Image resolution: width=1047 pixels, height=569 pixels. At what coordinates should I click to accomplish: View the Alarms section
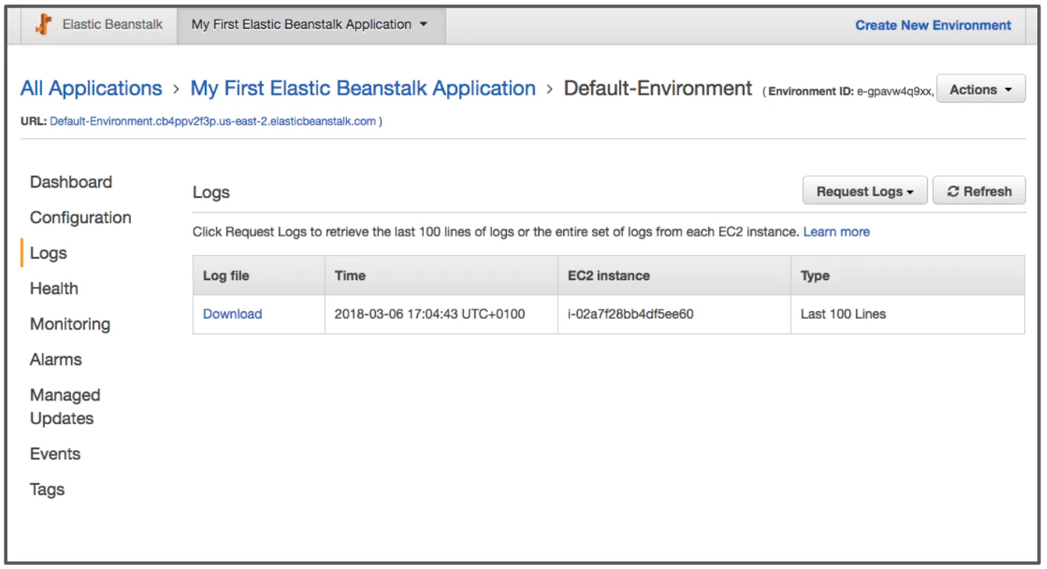click(x=55, y=359)
